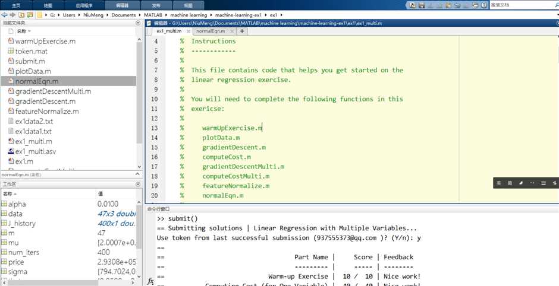Viewport: 559px width, 286px height.
Task: Open the Current Folder panel actions menu
Action: (x=138, y=23)
